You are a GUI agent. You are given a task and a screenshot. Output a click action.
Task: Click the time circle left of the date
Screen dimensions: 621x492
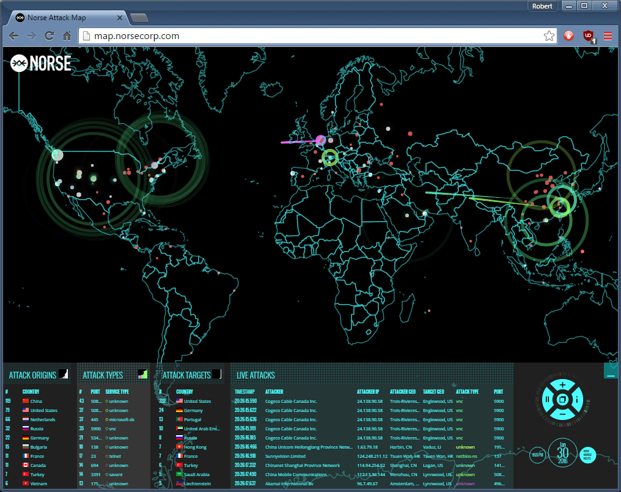click(538, 455)
